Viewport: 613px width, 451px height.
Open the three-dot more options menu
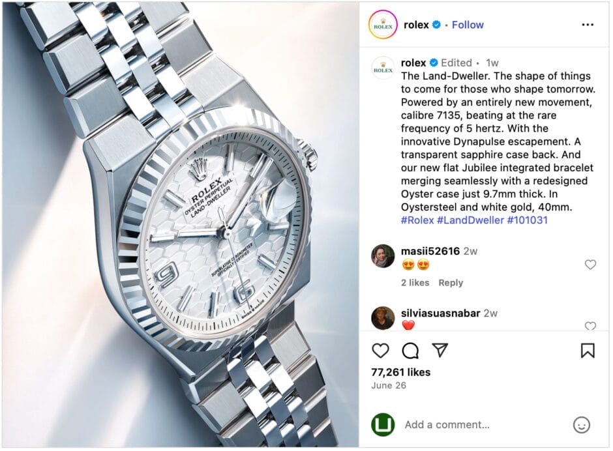click(x=588, y=25)
